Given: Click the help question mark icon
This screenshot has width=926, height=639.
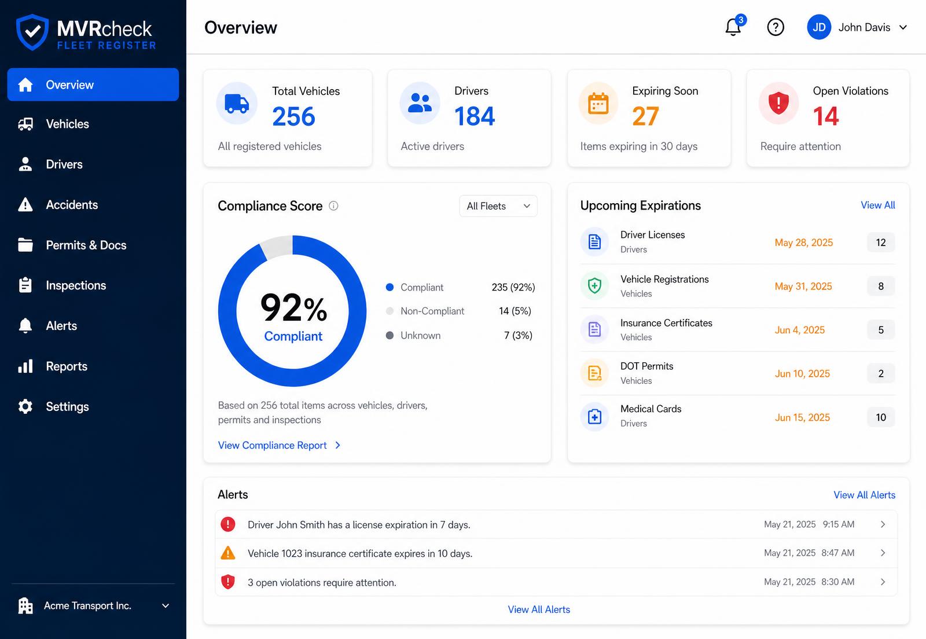Looking at the screenshot, I should pyautogui.click(x=776, y=27).
